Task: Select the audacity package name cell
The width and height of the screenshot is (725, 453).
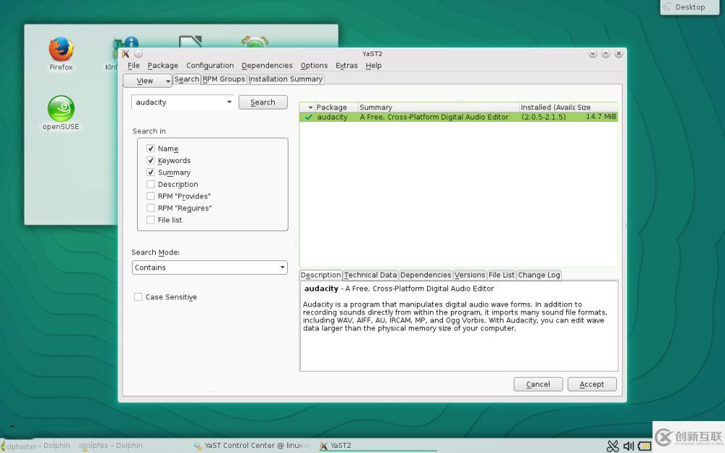Action: [x=332, y=117]
